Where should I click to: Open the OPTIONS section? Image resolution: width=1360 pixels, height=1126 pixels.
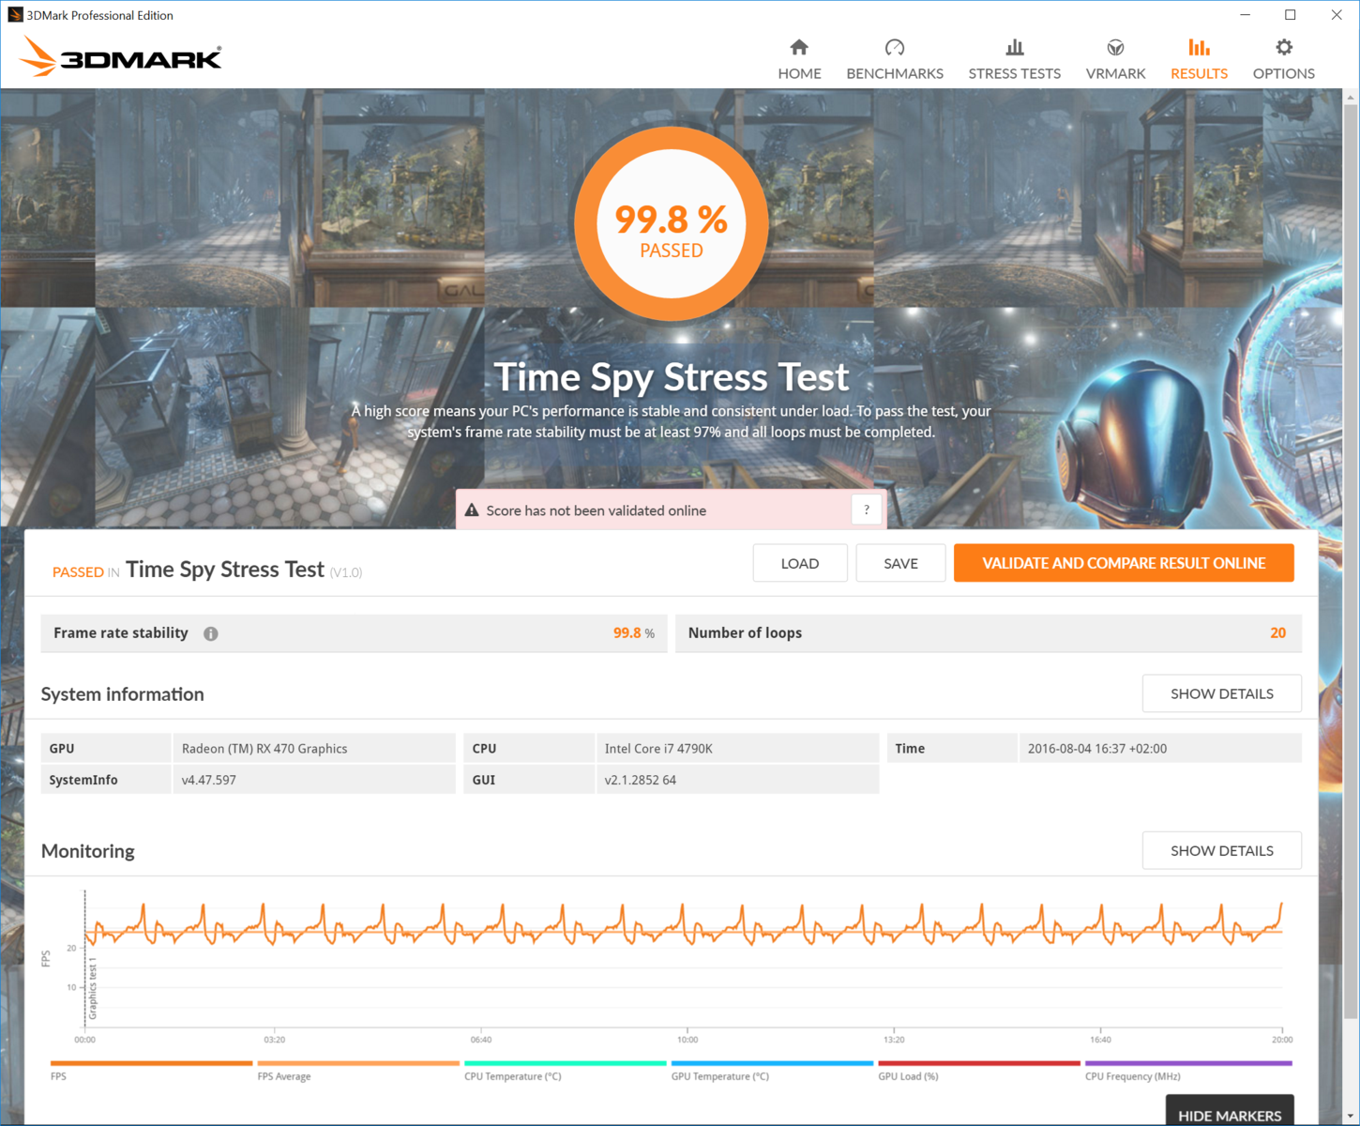click(1284, 59)
